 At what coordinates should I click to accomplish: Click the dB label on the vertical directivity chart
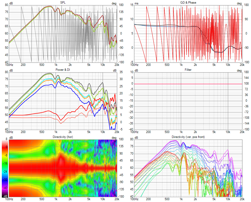(x=136, y=138)
